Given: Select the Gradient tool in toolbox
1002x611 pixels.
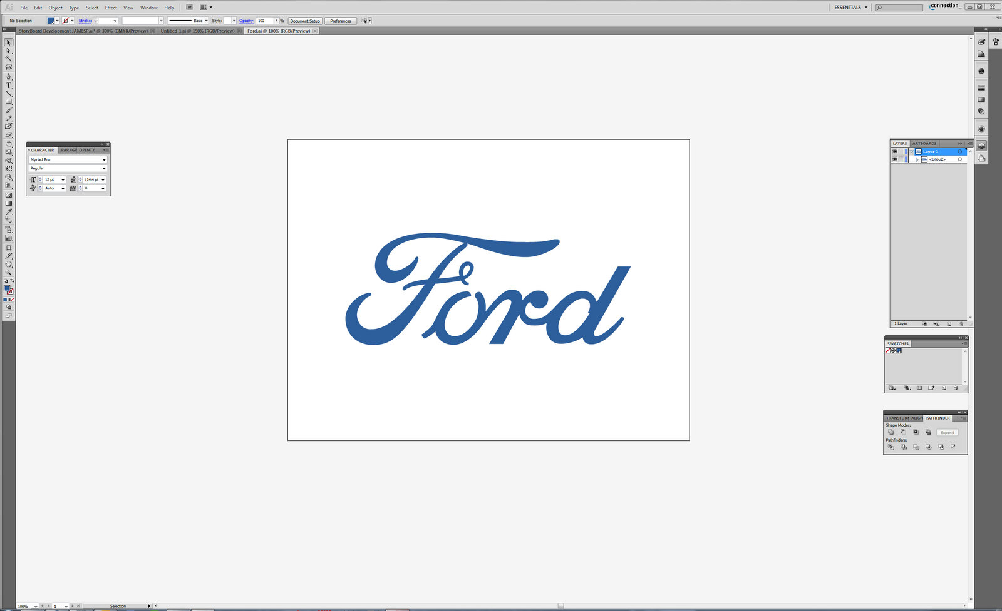Looking at the screenshot, I should [9, 203].
